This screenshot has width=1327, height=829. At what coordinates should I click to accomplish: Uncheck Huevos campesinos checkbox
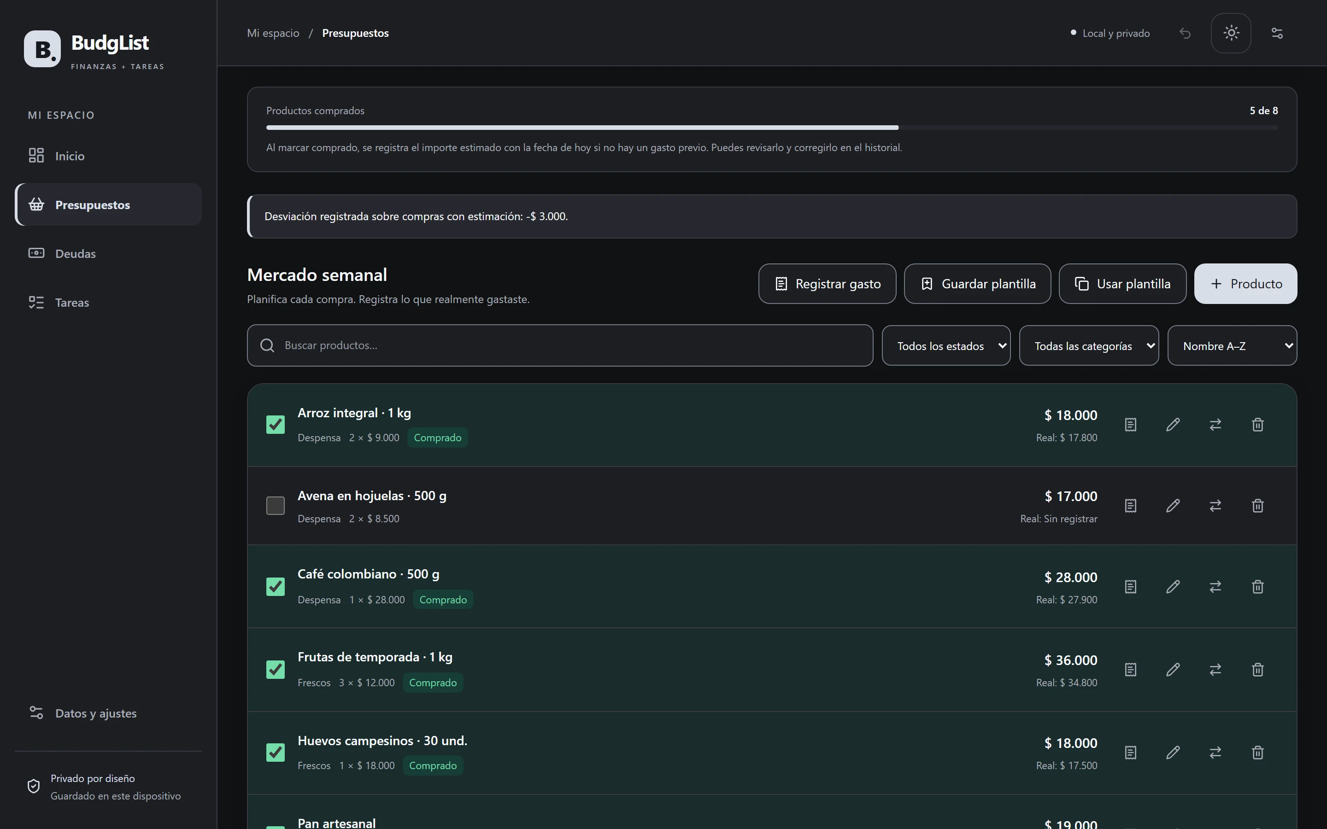[x=275, y=752]
